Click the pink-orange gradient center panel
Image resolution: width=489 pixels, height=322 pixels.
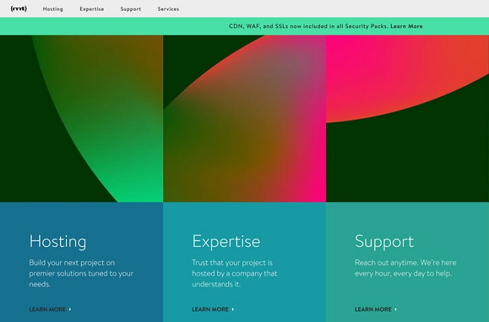coord(245,118)
